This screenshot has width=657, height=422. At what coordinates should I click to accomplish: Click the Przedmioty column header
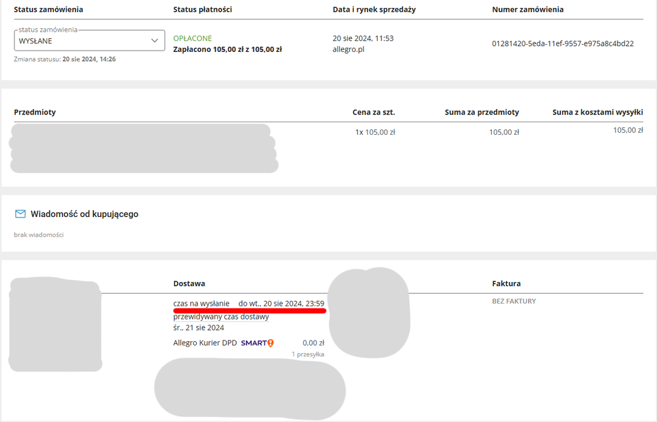pos(35,112)
